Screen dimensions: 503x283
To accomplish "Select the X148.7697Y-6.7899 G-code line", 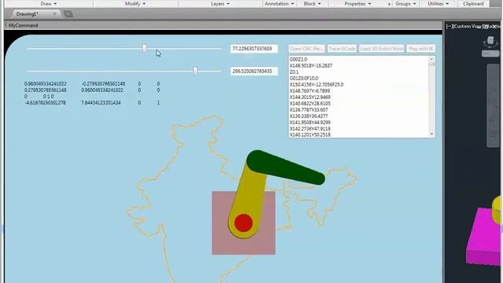I will (x=310, y=91).
